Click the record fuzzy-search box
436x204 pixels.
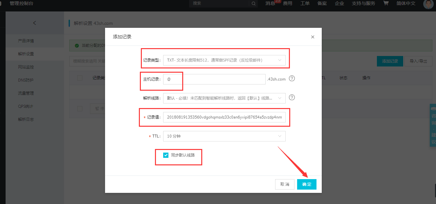click(x=87, y=61)
